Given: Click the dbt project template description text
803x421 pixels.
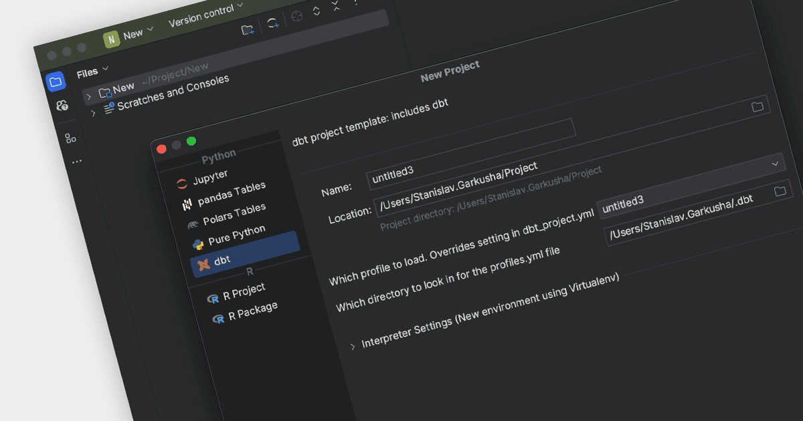Looking at the screenshot, I should pyautogui.click(x=370, y=122).
